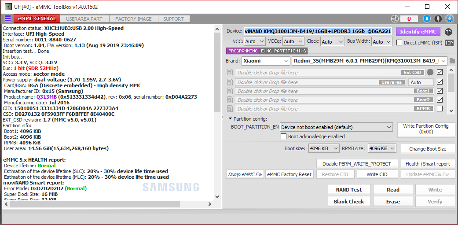Toggle the Ext CSD checkbox
The height and width of the screenshot is (225, 458).
pos(440,72)
